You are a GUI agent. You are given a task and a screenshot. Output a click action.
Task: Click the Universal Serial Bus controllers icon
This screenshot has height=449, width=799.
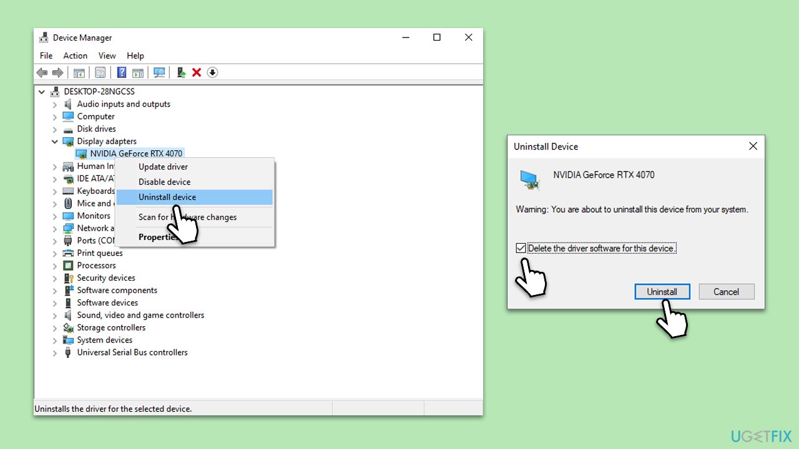click(68, 353)
